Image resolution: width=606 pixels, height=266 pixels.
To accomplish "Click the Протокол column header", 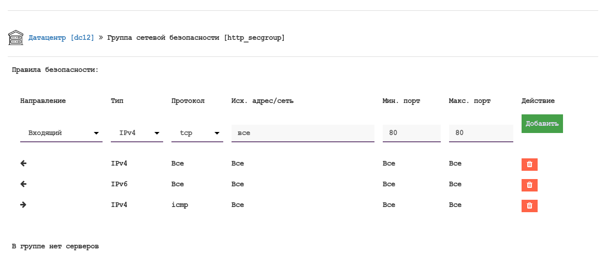I will 188,101.
